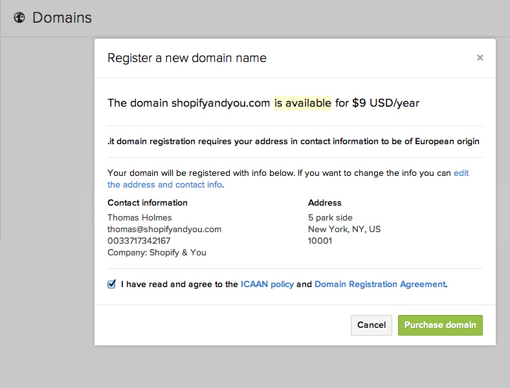The width and height of the screenshot is (510, 388).
Task: Open the ICAAN policy link
Action: pos(267,285)
